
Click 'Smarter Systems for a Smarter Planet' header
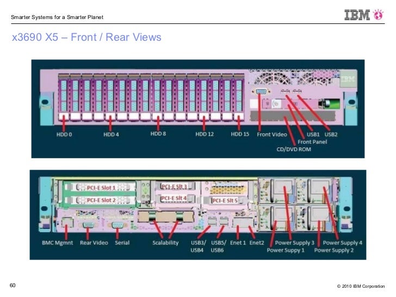click(x=57, y=17)
